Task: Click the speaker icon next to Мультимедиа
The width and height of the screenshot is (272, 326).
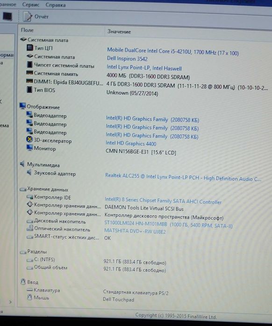Action: coord(22,164)
